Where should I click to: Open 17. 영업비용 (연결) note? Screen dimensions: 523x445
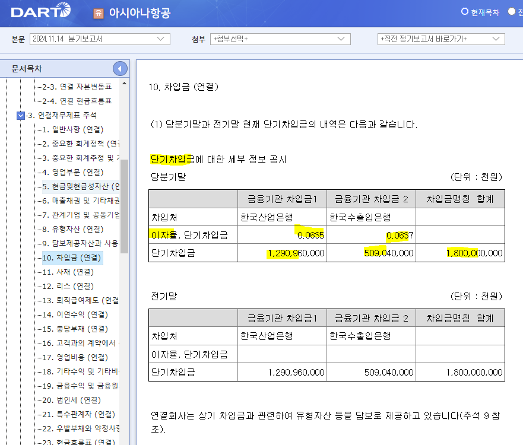75,357
